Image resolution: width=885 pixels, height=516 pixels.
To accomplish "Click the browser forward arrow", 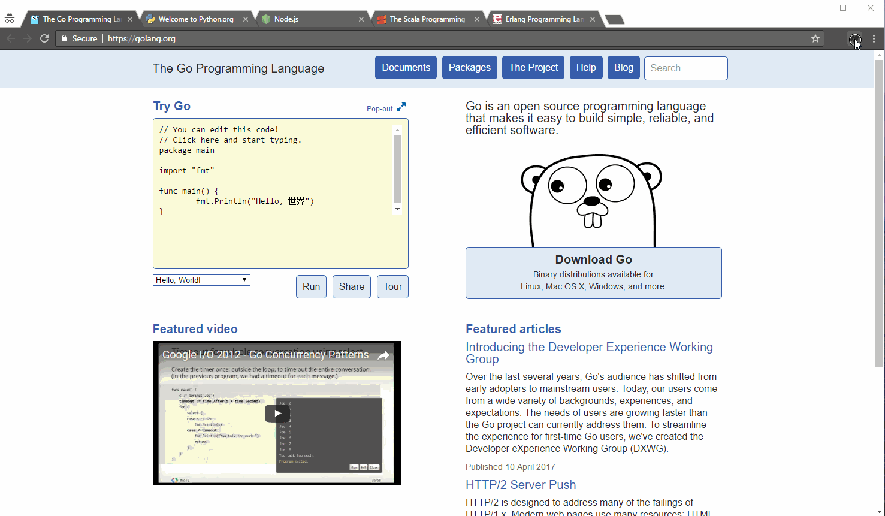I will click(28, 38).
